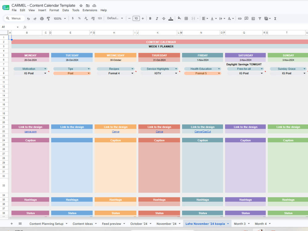Open horizontal align options
308x231 pixels.
(x=205, y=18)
